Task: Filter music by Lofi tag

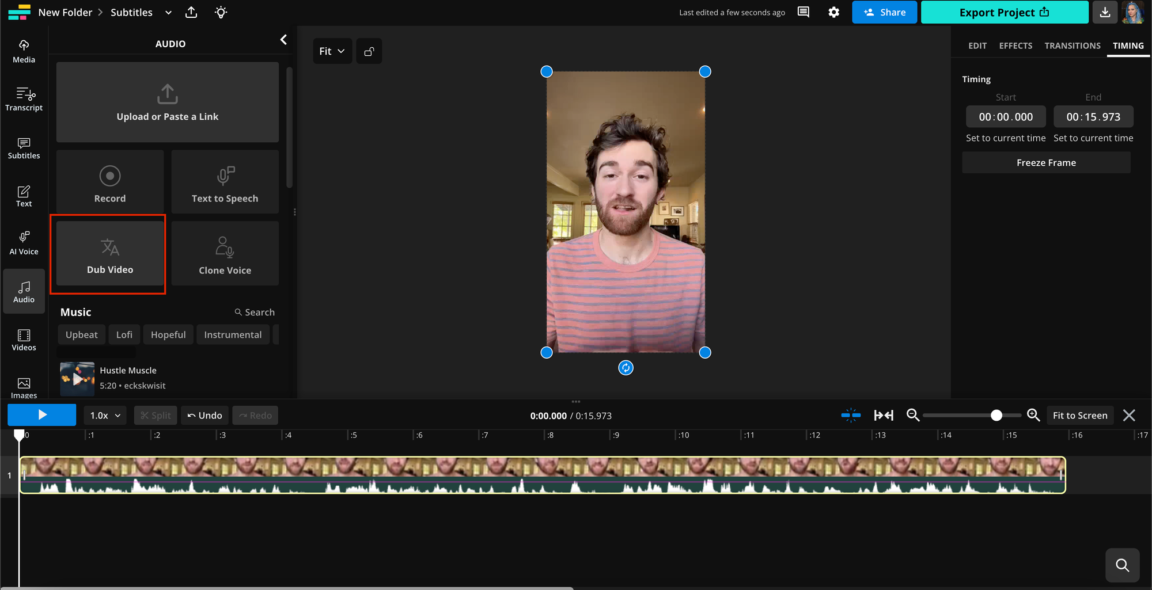Action: pyautogui.click(x=124, y=334)
